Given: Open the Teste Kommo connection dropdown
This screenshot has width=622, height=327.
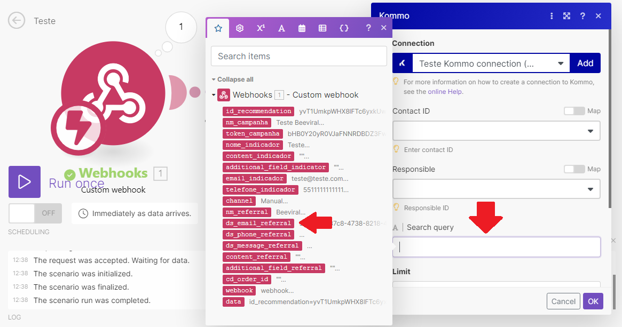Looking at the screenshot, I should (x=491, y=63).
